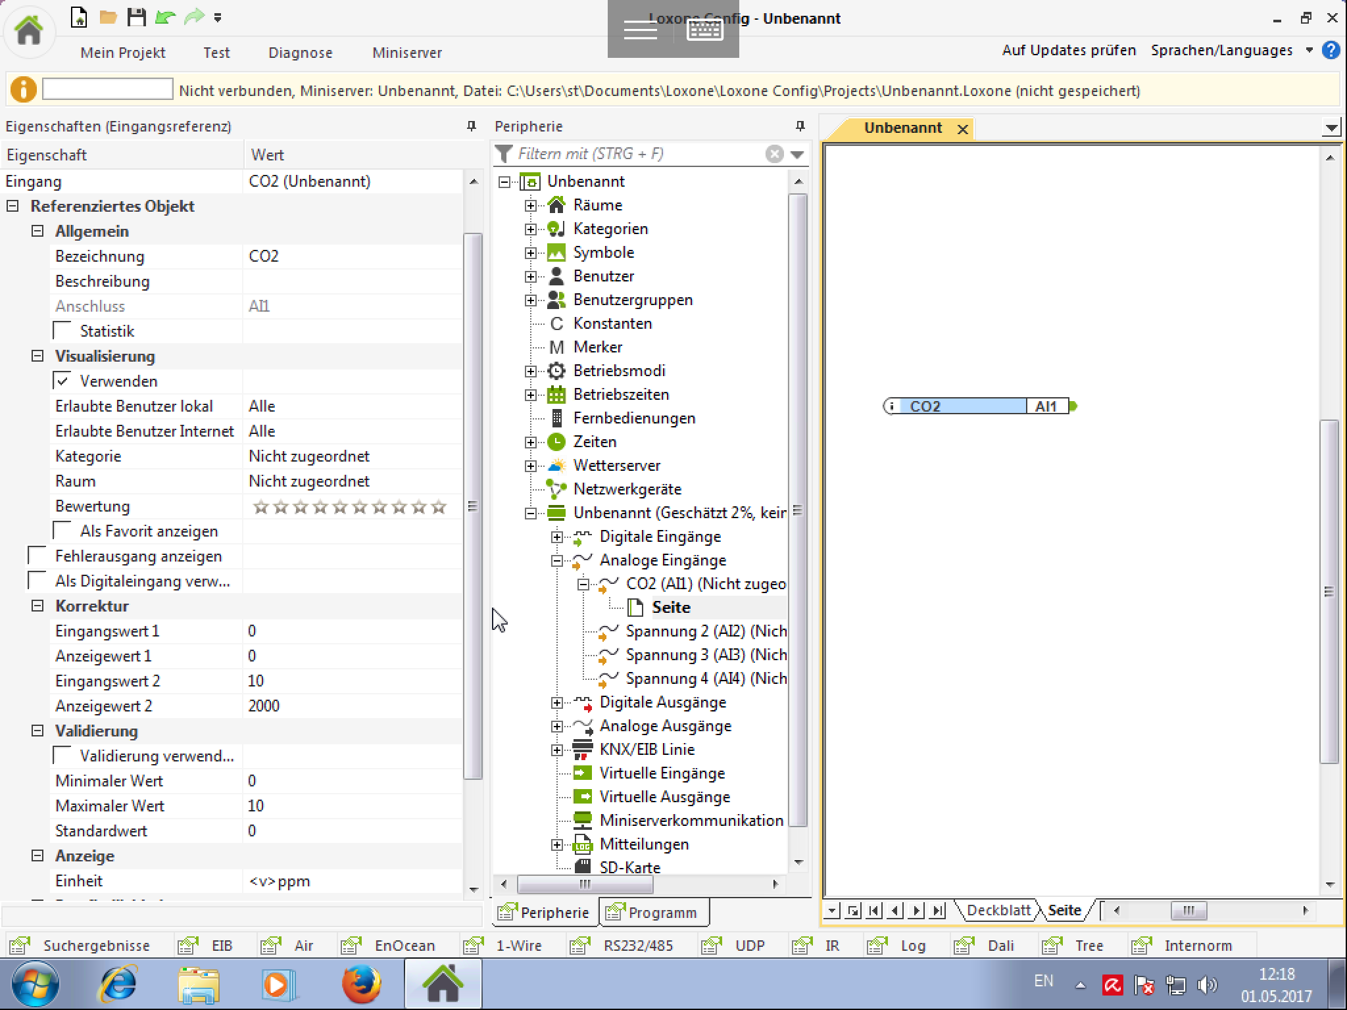1347x1010 pixels.
Task: Expand the Räume tree node
Action: tap(531, 206)
